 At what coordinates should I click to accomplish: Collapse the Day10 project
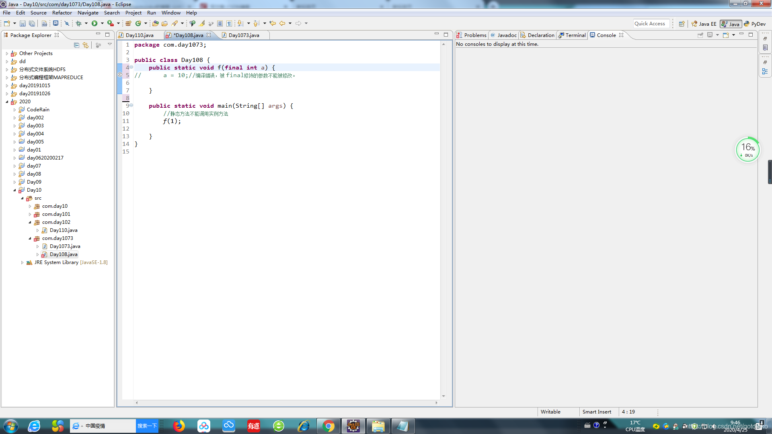pyautogui.click(x=14, y=190)
